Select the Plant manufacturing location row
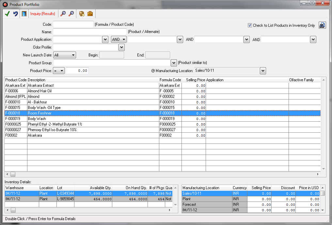The image size is (332, 225). click(x=202, y=199)
